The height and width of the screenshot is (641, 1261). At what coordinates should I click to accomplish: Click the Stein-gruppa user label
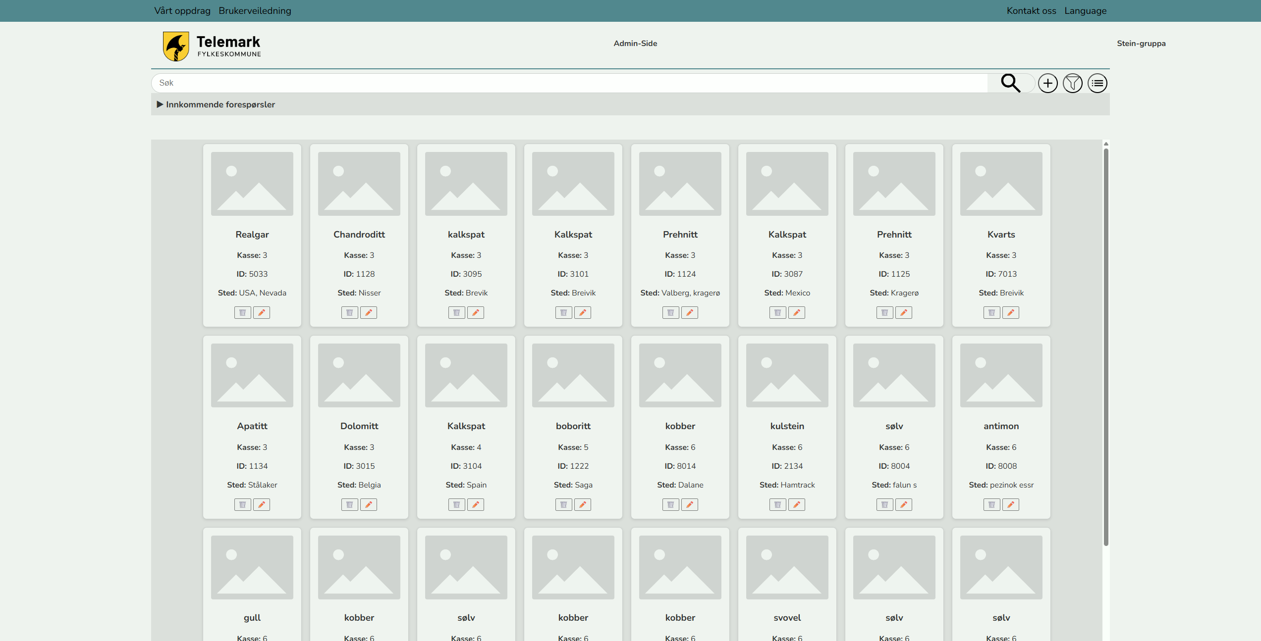[x=1141, y=44]
